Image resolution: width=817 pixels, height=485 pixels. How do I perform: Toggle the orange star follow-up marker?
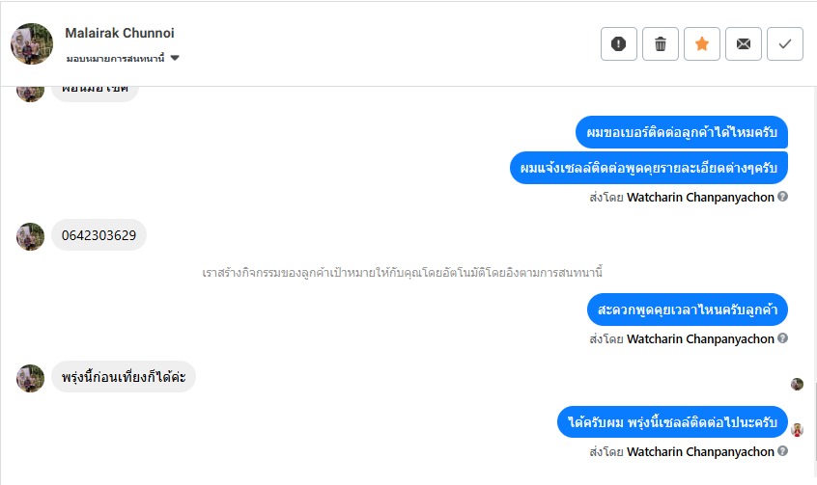702,43
